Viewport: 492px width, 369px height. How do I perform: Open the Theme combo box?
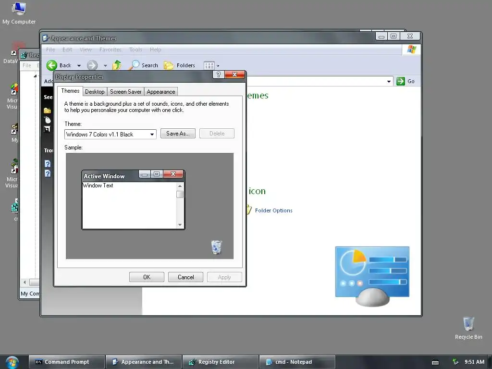click(111, 135)
